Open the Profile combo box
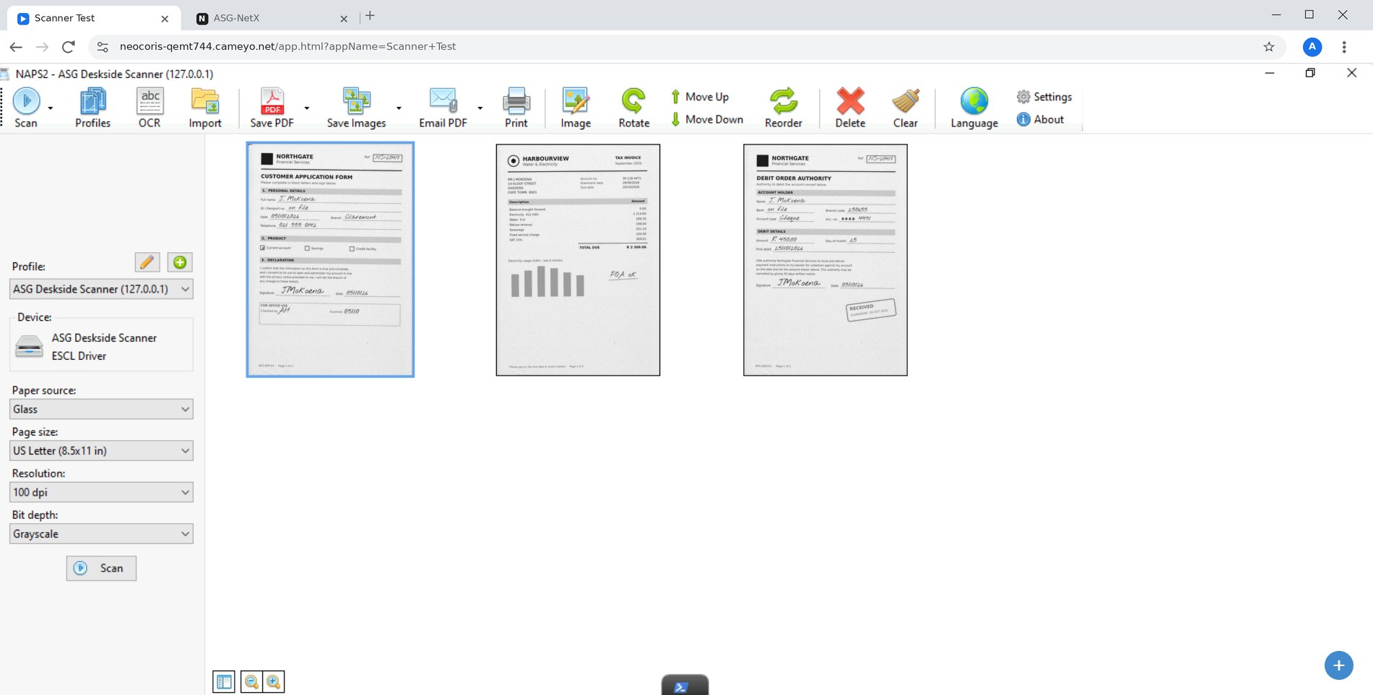This screenshot has width=1373, height=695. 101,289
